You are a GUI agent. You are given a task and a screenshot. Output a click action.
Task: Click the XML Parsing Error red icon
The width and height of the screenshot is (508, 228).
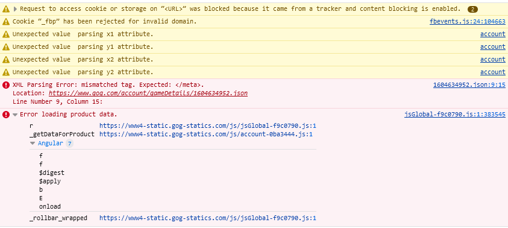pos(6,85)
